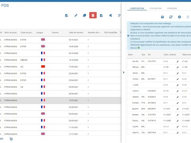This screenshot has width=191, height=143.
Task: Sort by the 'Favoris' column header
Action: tap(55, 33)
